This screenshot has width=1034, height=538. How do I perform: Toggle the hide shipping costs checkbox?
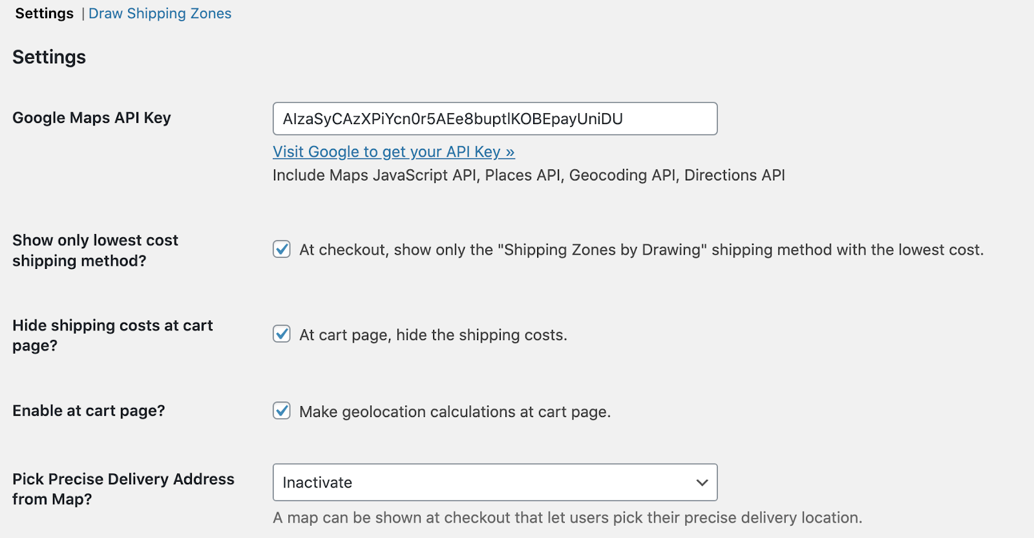(282, 334)
